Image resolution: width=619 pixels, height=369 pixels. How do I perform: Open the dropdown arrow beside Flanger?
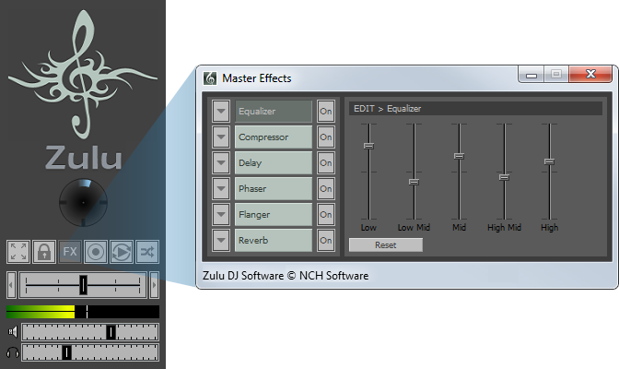click(x=221, y=214)
